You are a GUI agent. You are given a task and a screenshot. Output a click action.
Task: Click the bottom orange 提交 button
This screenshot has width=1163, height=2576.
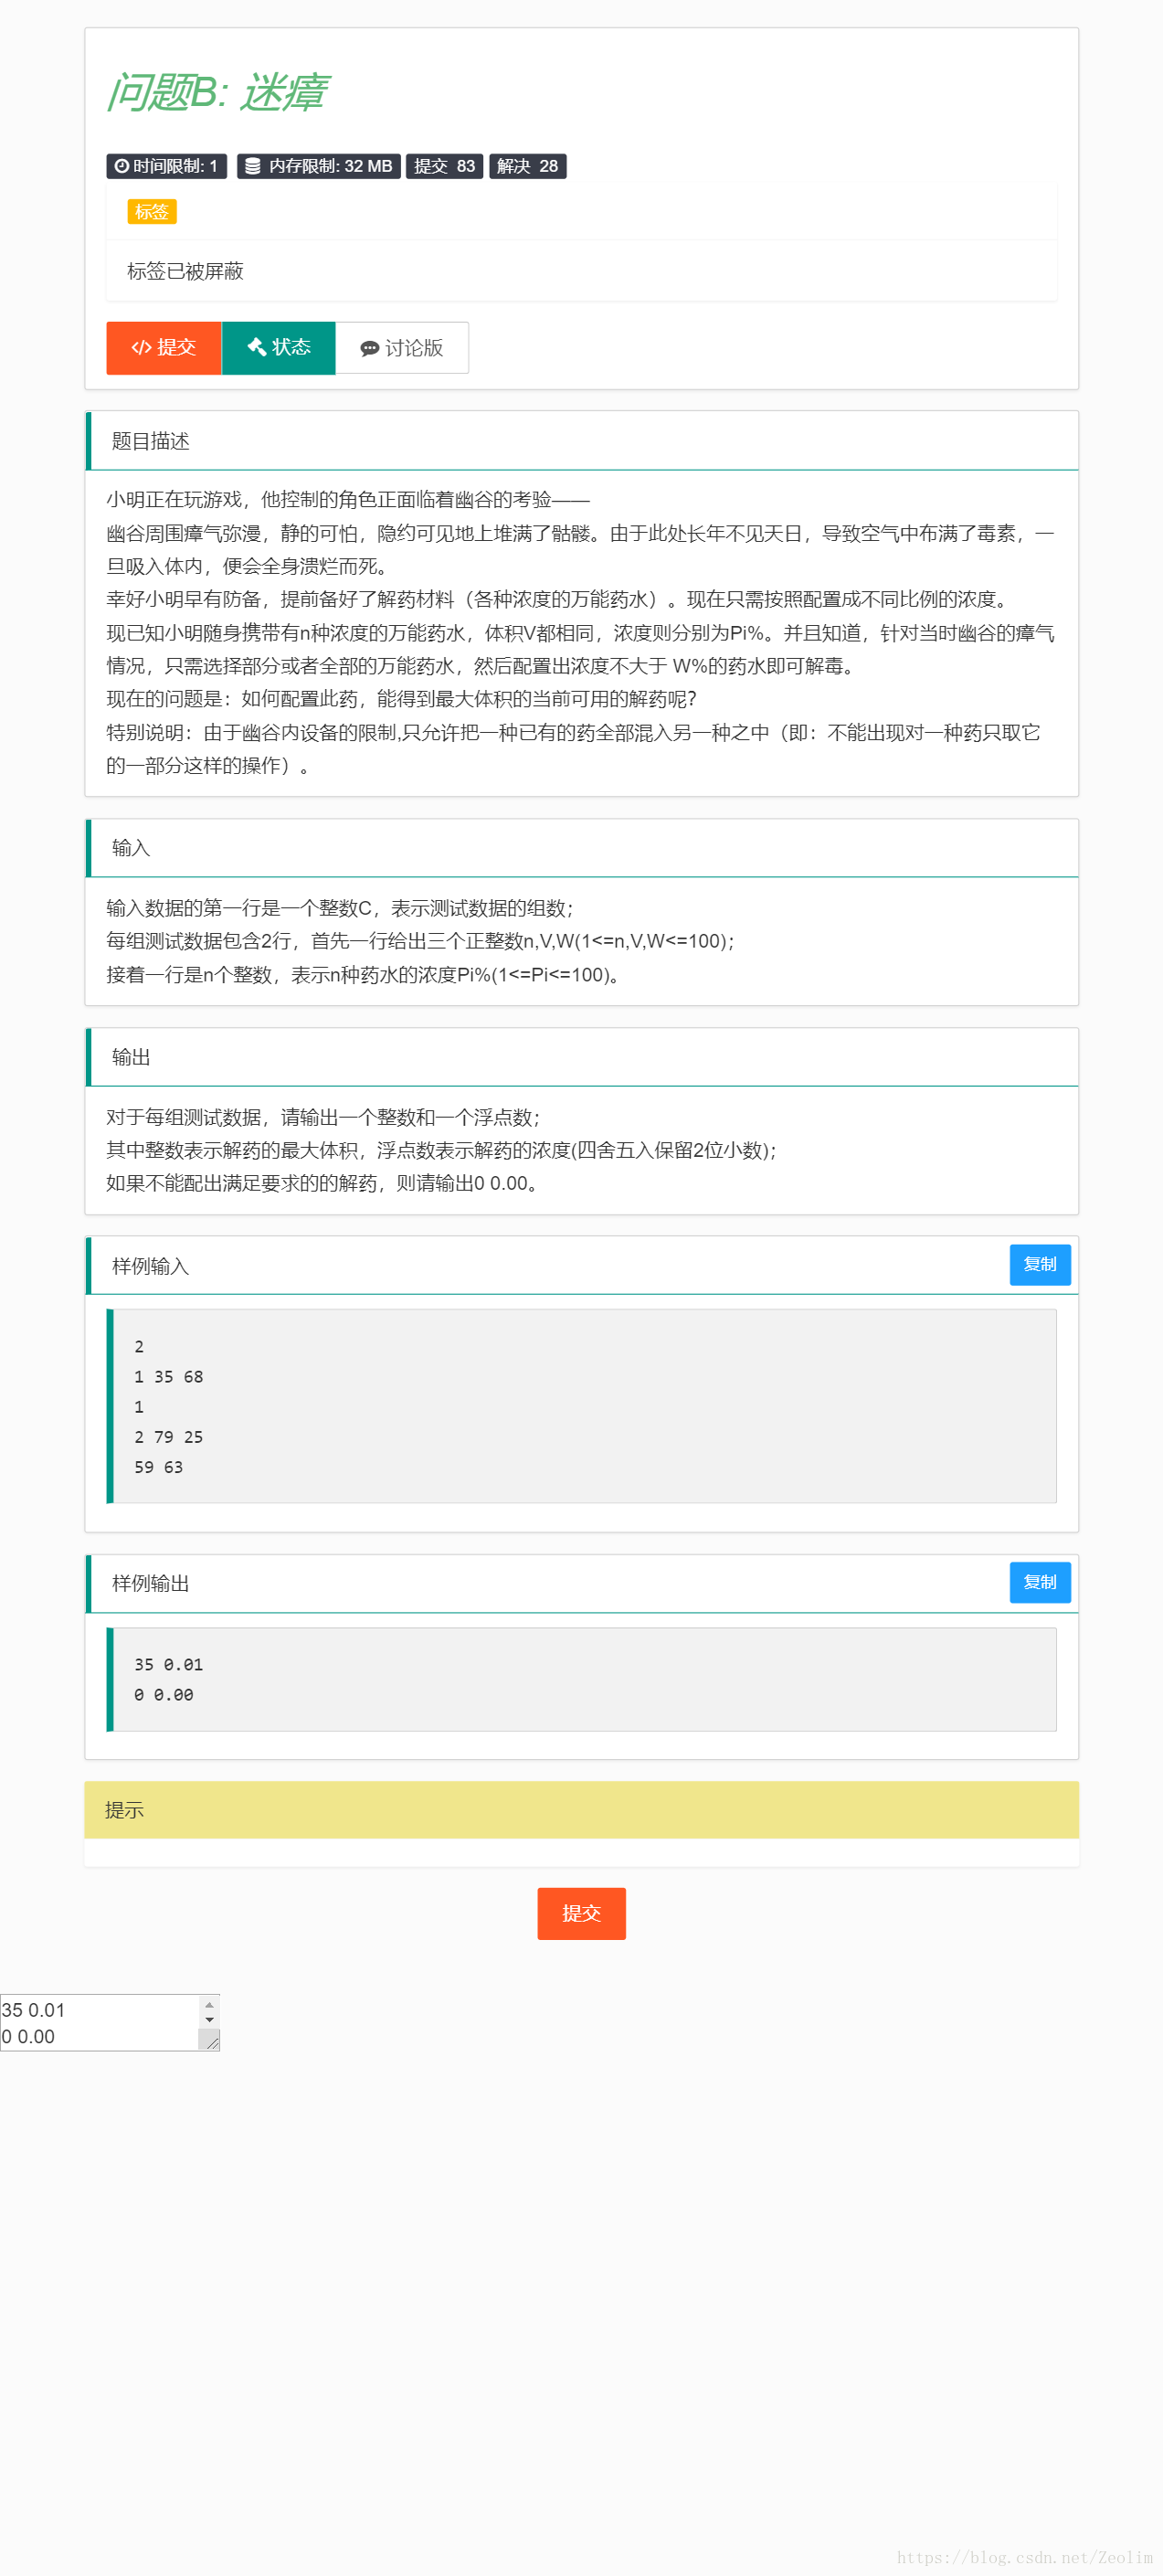[x=581, y=1913]
